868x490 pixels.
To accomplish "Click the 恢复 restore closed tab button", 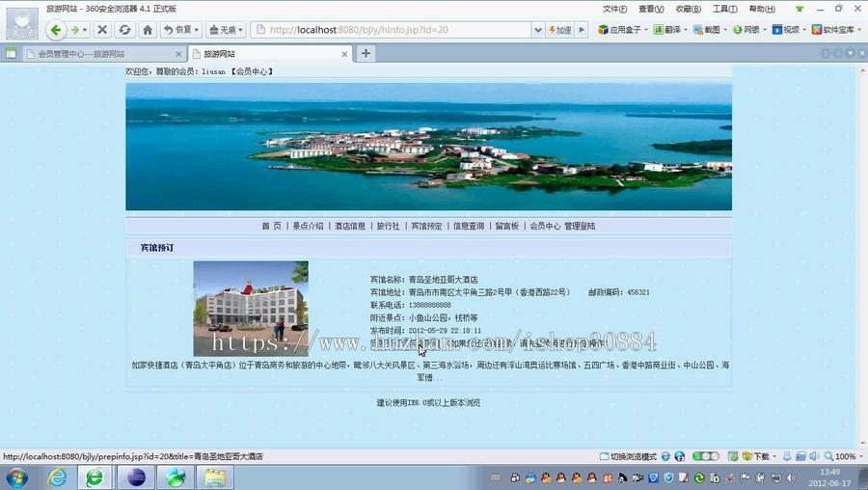I will pyautogui.click(x=181, y=30).
